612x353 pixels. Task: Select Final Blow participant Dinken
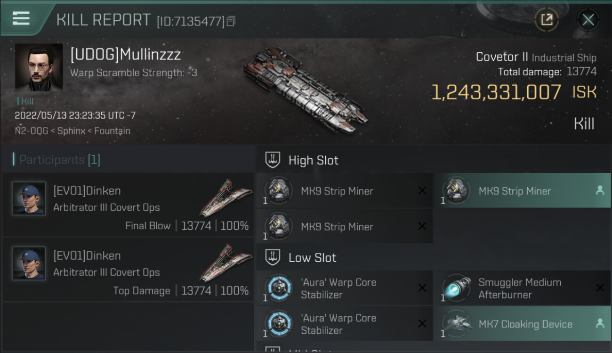128,204
